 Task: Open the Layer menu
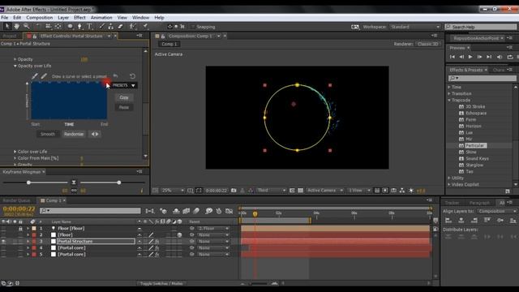pyautogui.click(x=63, y=18)
